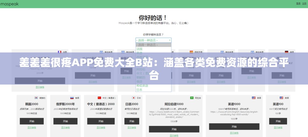The height and width of the screenshot is (137, 308).
Task: Start the 英语1000 word list with 开始
Action: [x=234, y=127]
